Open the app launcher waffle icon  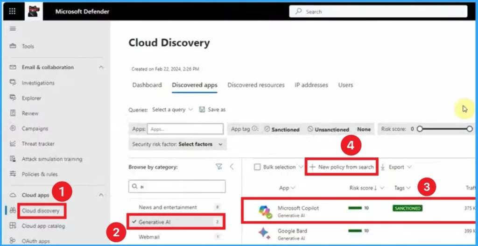(12, 12)
